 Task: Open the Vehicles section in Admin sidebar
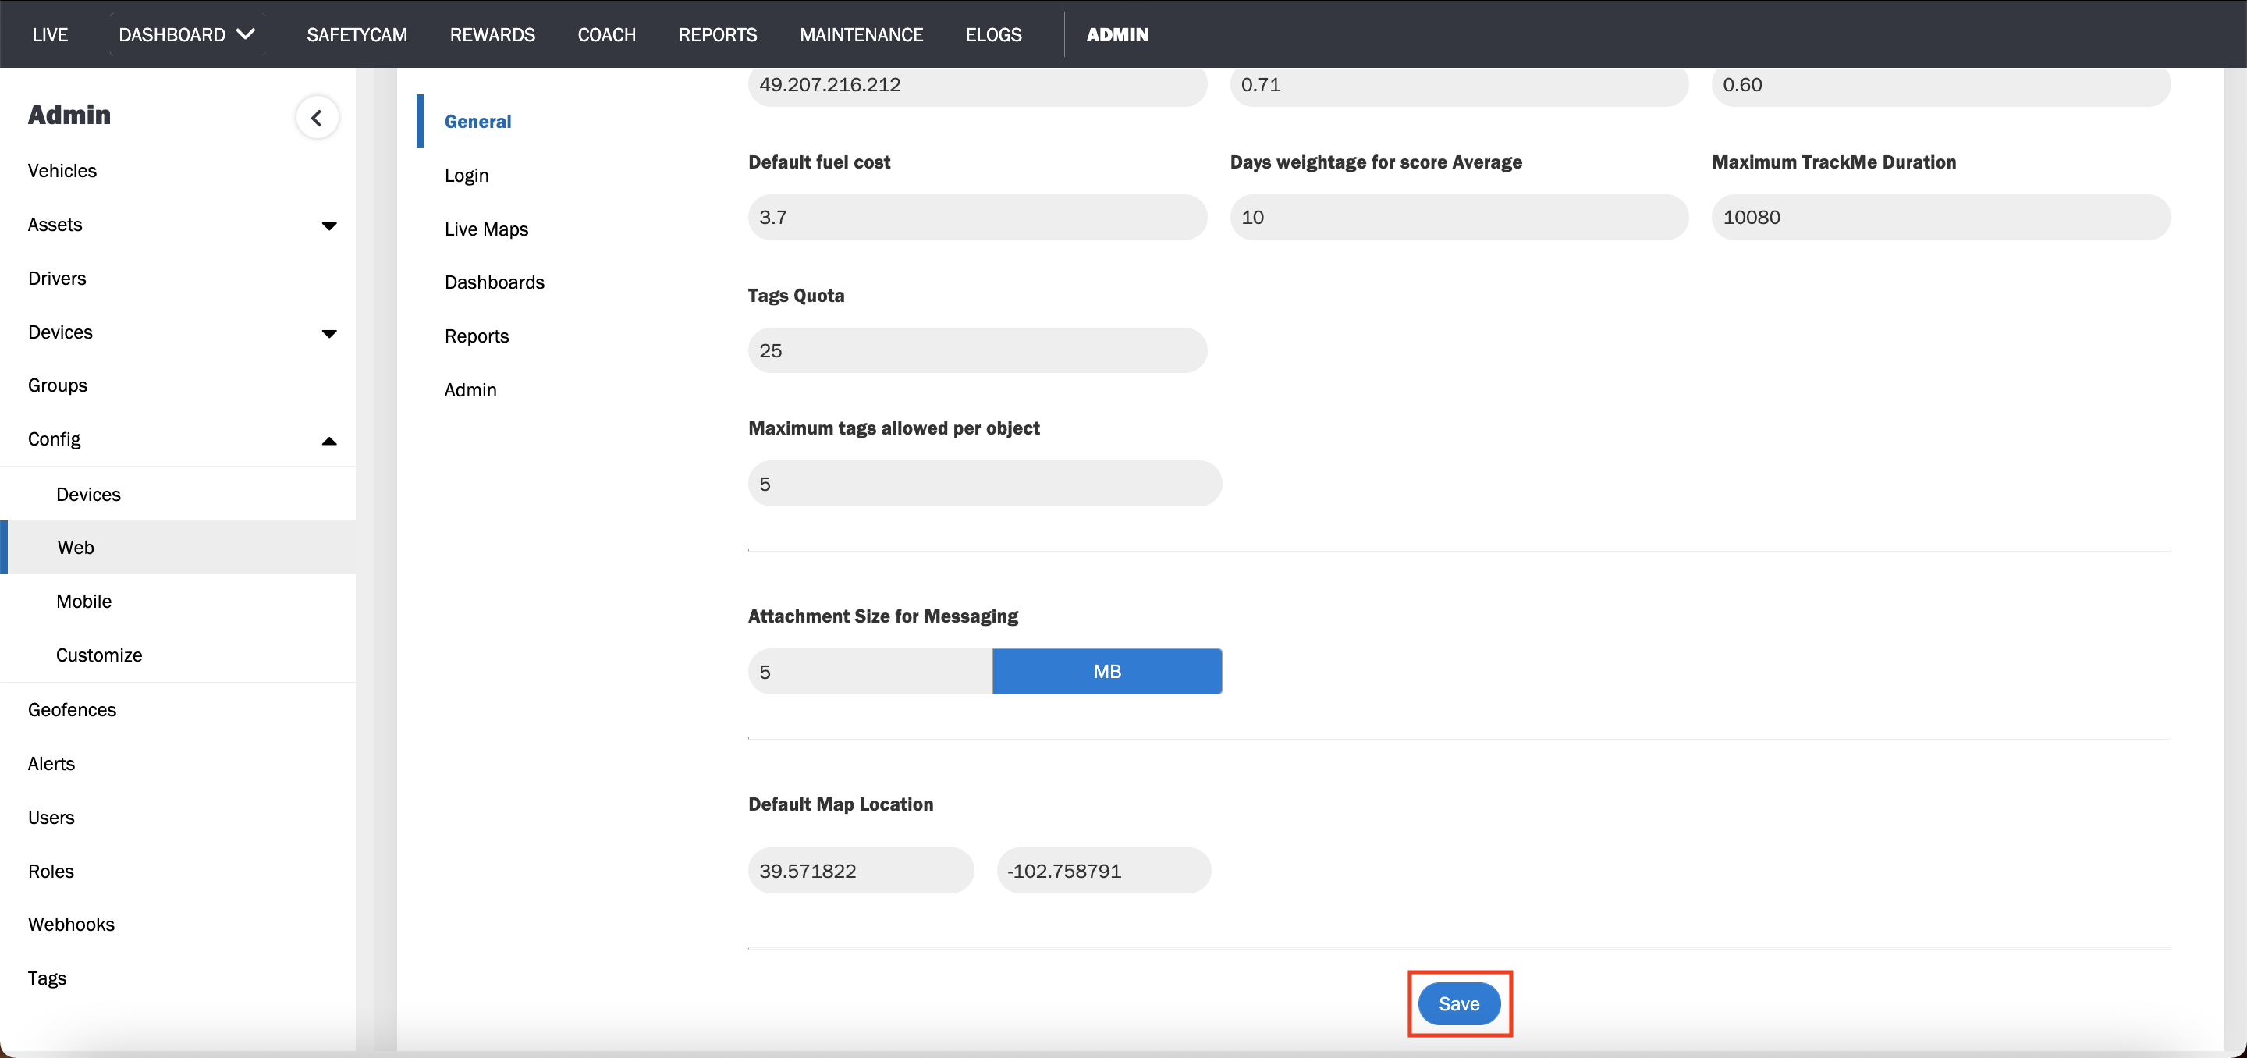[x=62, y=170]
